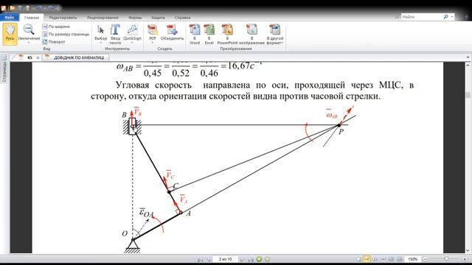The image size is (472, 265).
Task: Convert document В Excel
Action: [x=209, y=35]
